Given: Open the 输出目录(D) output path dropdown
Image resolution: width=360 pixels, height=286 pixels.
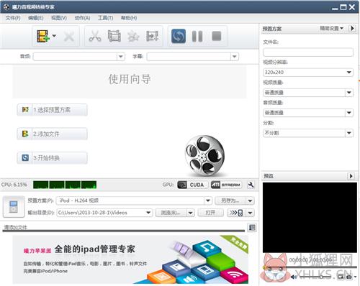Looking at the screenshot, I should point(148,213).
